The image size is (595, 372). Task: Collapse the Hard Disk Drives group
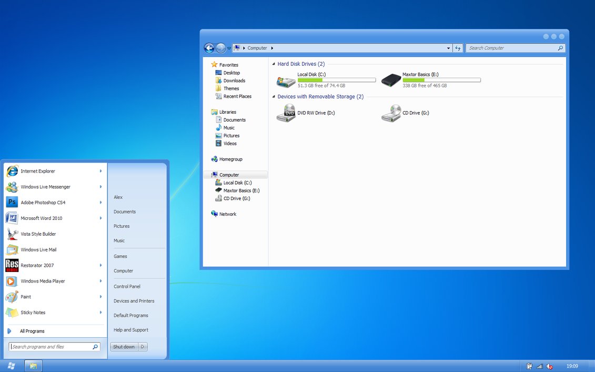(x=274, y=64)
